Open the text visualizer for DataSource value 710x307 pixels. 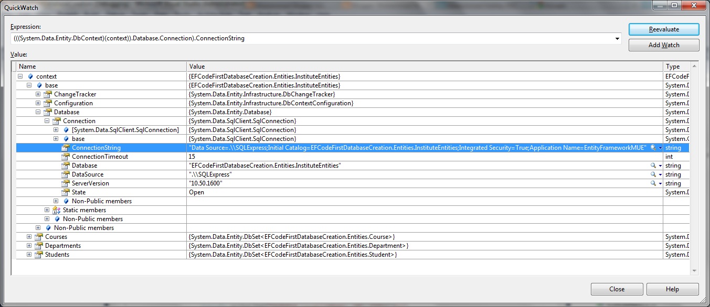point(653,174)
